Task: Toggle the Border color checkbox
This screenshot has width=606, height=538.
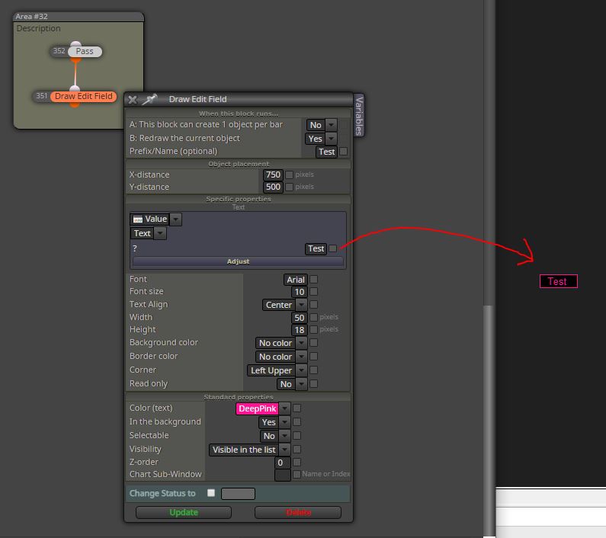Action: (314, 356)
